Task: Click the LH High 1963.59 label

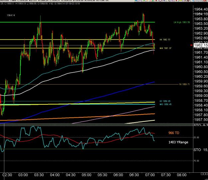Action: pos(182,22)
